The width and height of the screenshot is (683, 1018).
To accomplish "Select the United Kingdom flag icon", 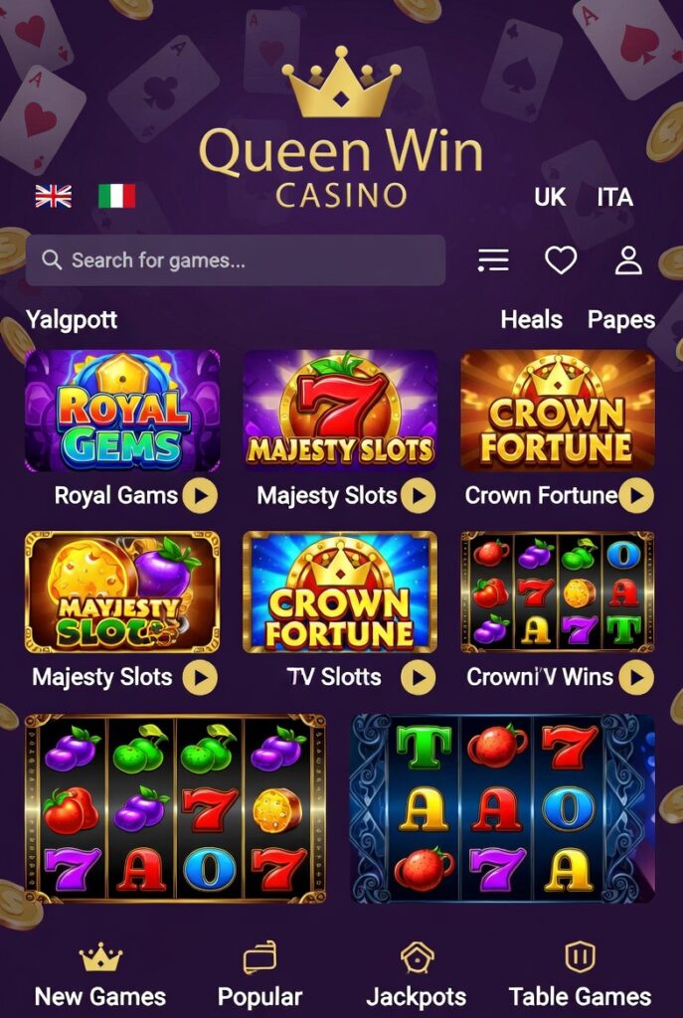I will pos(54,196).
